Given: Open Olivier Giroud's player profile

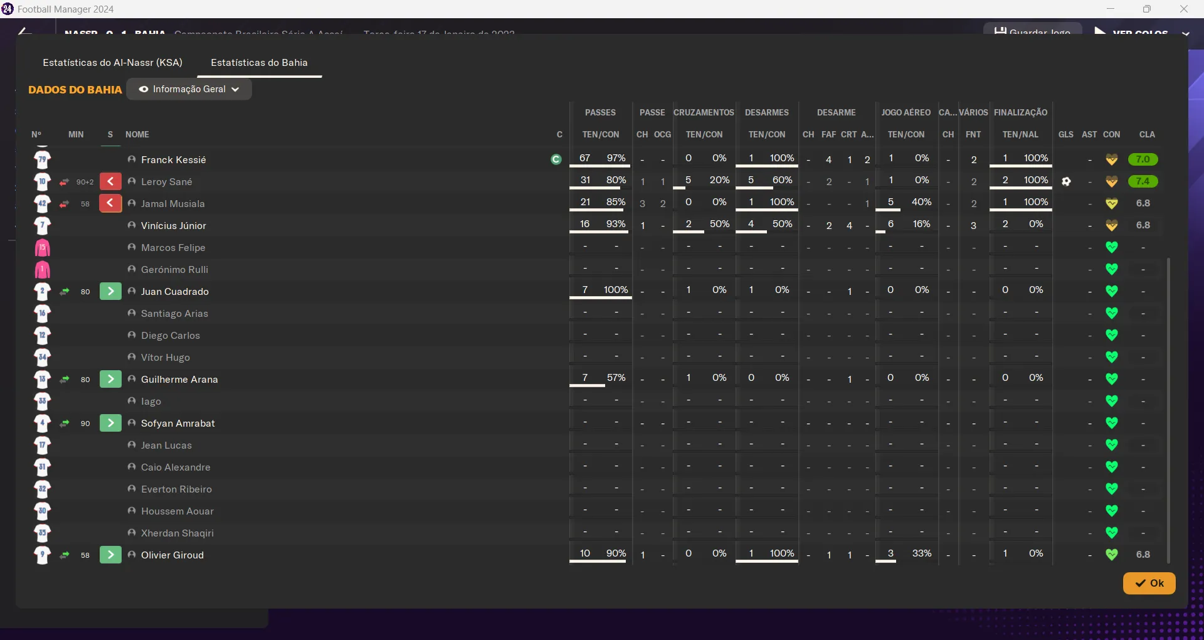Looking at the screenshot, I should tap(172, 555).
